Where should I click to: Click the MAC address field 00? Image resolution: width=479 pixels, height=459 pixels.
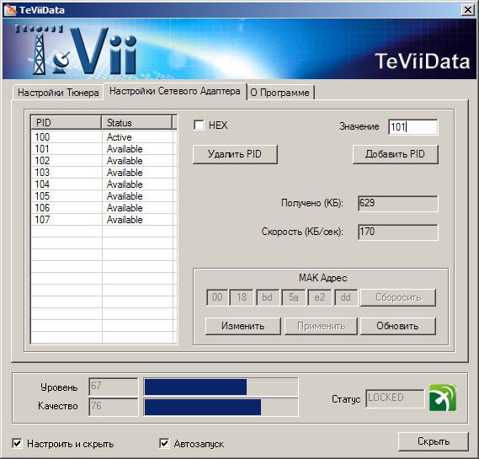tap(217, 297)
